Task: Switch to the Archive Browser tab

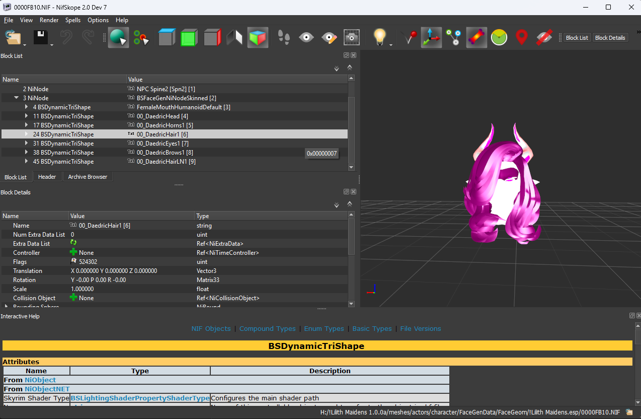Action: tap(88, 177)
